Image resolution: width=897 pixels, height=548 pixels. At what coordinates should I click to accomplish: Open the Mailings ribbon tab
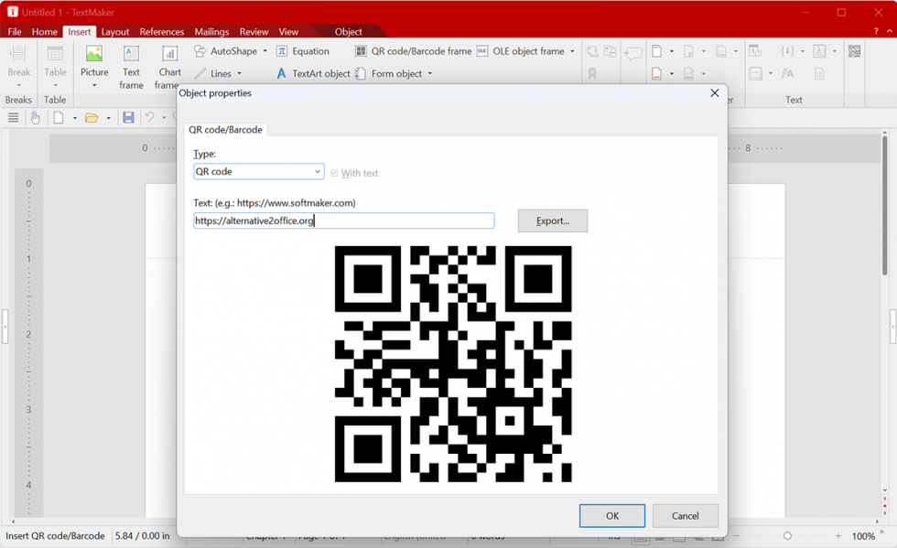211,30
